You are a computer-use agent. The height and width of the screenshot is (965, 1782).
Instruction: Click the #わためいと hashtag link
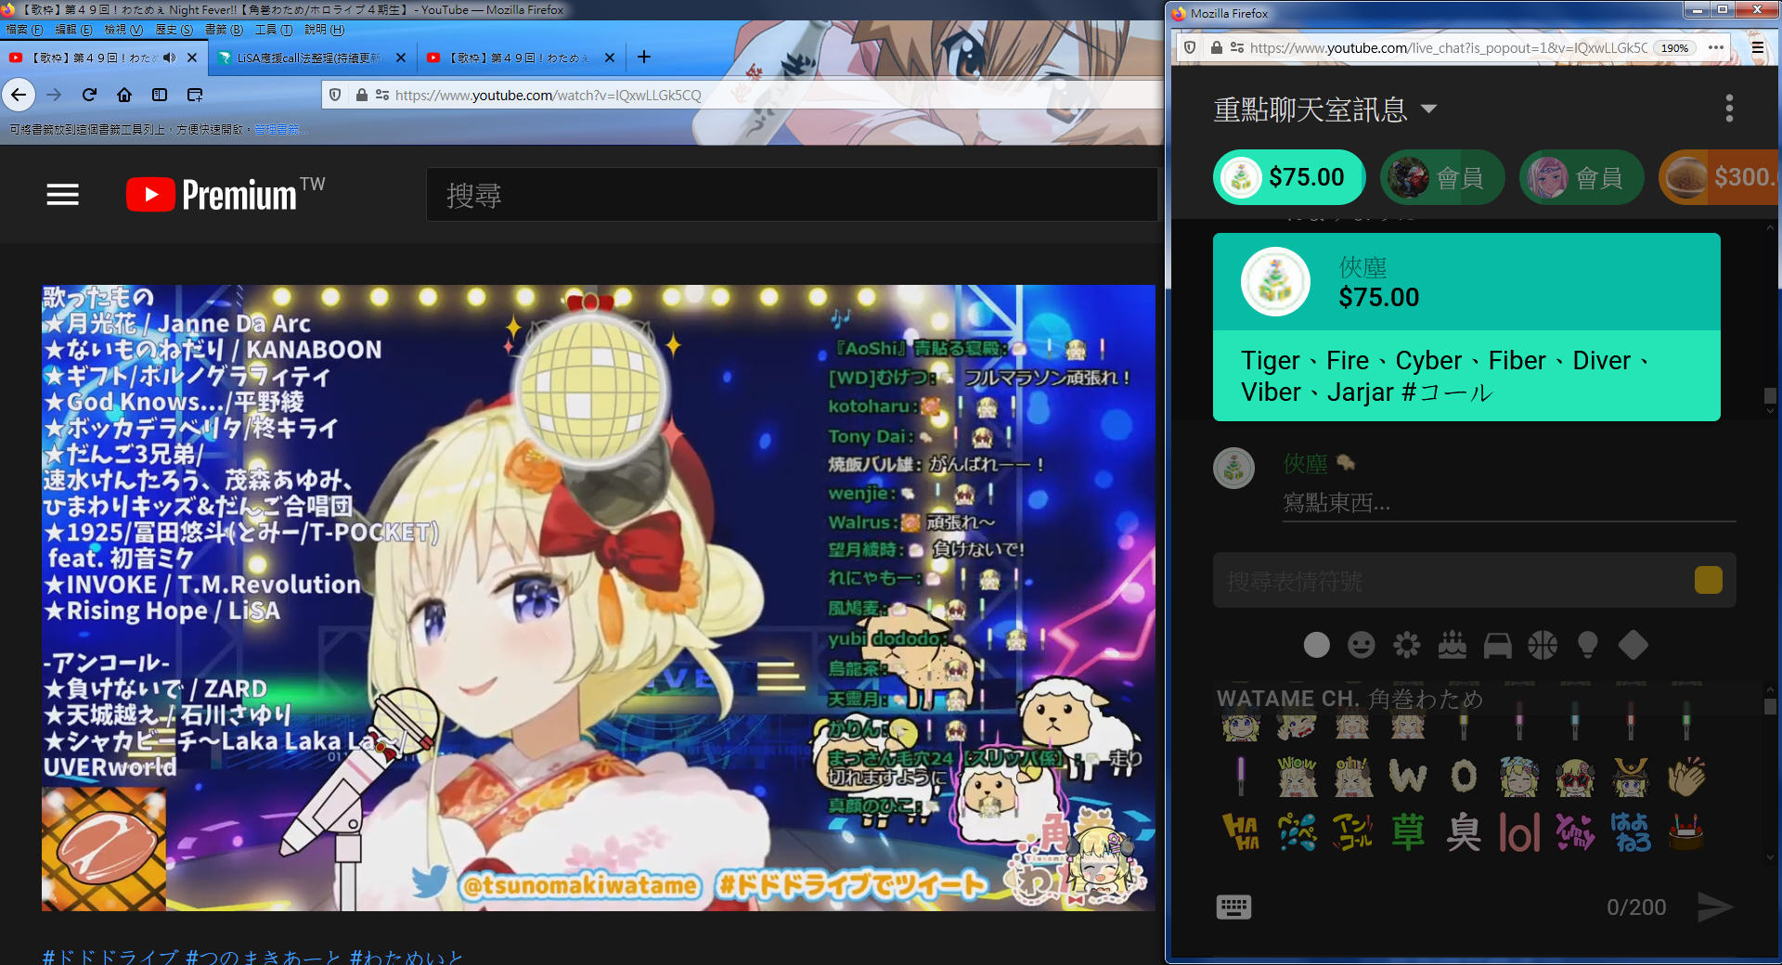pos(407,957)
